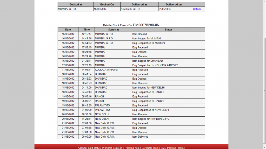Screen dimensions: 266x149
Task: Select time cell 19:24:18
Action: pyautogui.click(x=87, y=52)
